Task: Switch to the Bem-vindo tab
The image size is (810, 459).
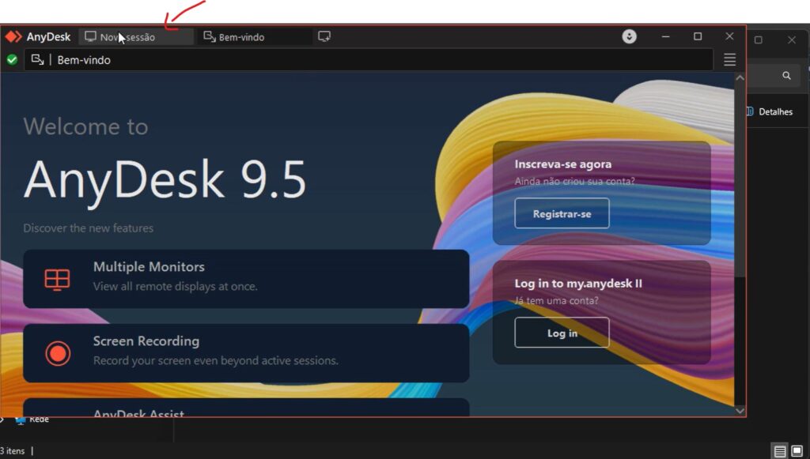Action: coord(255,36)
